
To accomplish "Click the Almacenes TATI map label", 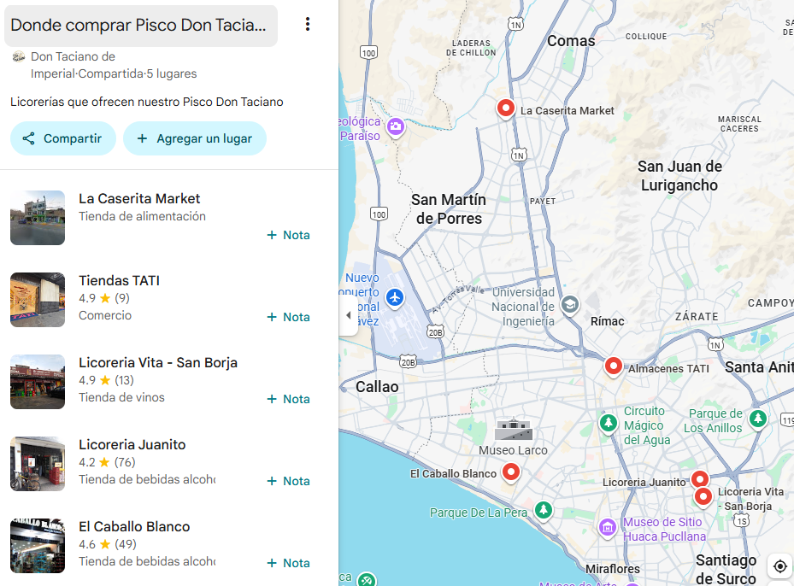I will click(668, 369).
